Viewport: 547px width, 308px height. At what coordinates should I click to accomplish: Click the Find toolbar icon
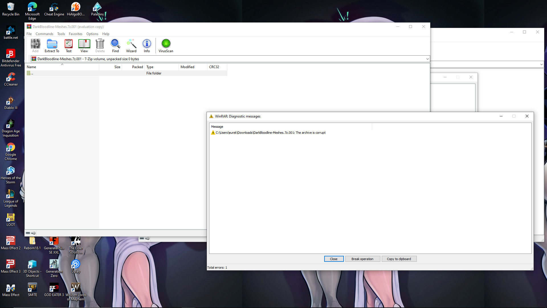pos(115,46)
